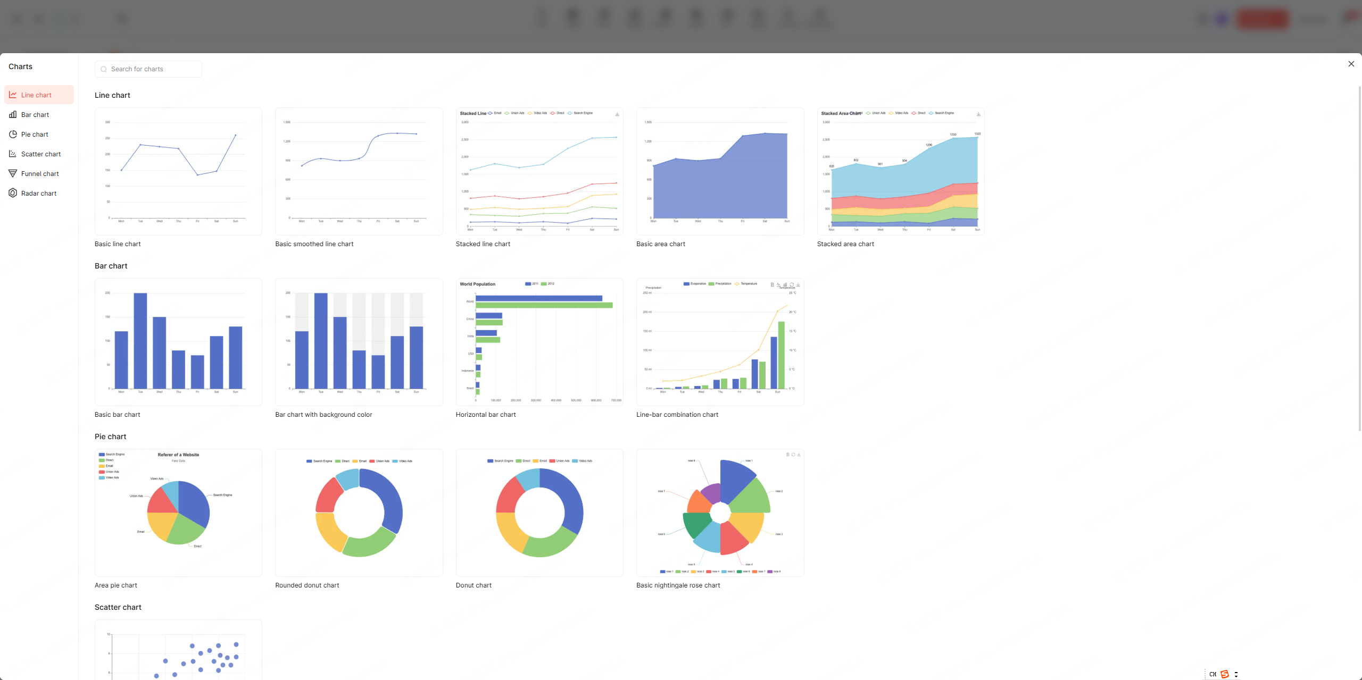Pick the Stacked line chart thumbnail
1362x680 pixels.
coord(539,171)
